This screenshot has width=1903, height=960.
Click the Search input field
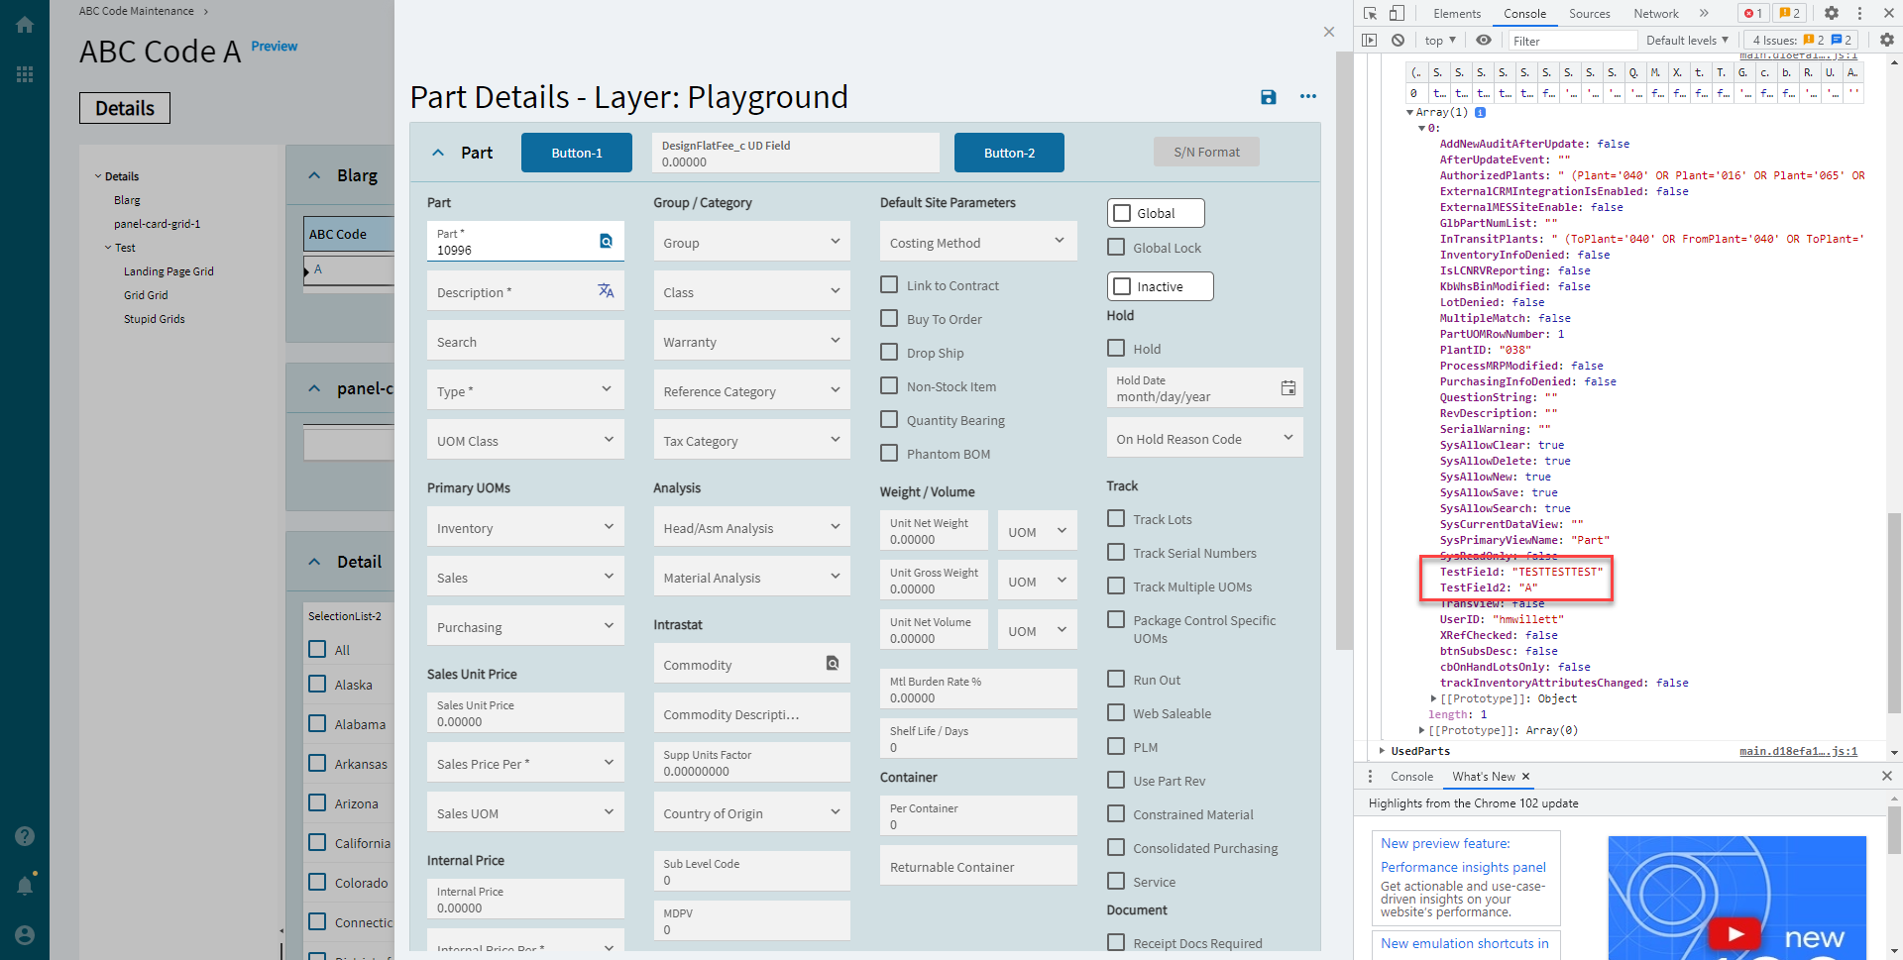tap(525, 341)
